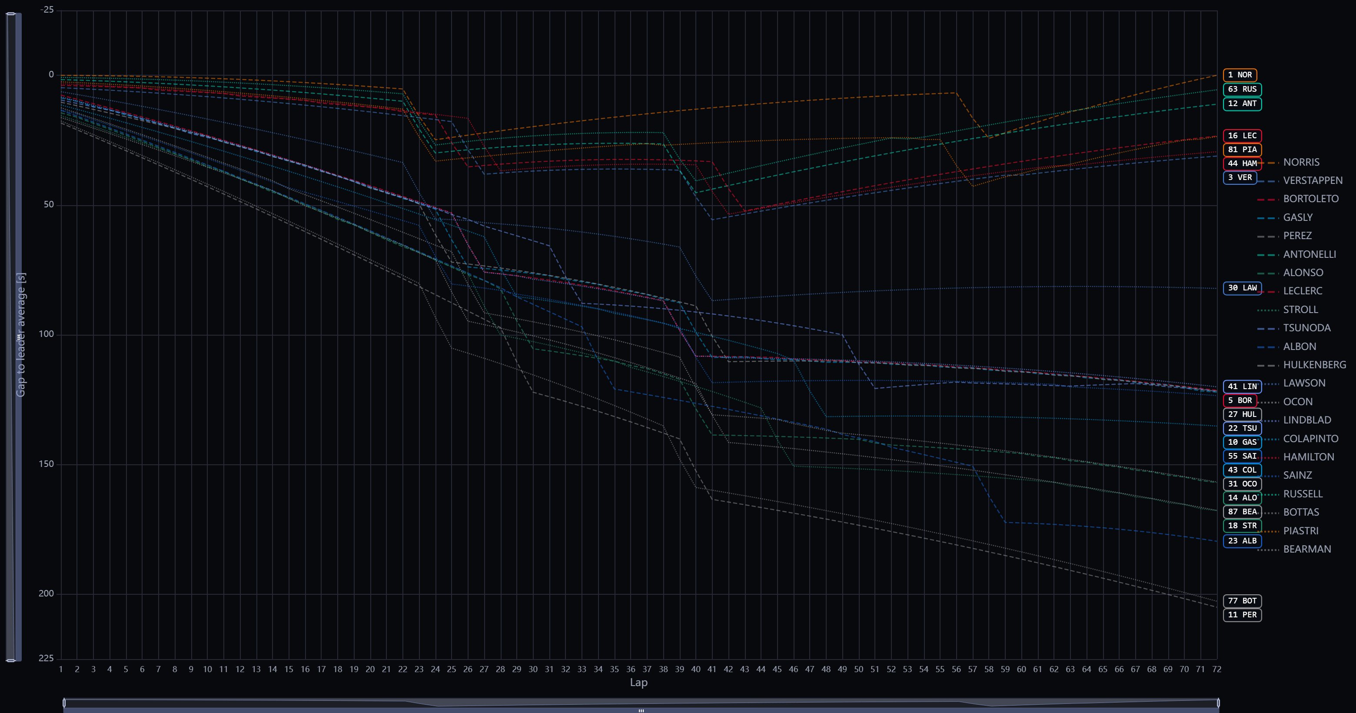The image size is (1356, 713).
Task: Click the 16 LEC driver tag
Action: (x=1242, y=136)
